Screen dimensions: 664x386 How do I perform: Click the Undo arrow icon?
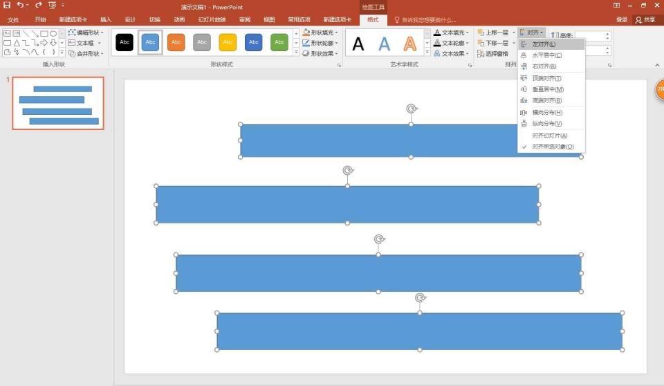pyautogui.click(x=20, y=6)
